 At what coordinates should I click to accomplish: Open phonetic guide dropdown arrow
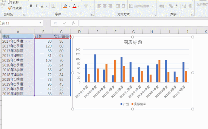90,6
